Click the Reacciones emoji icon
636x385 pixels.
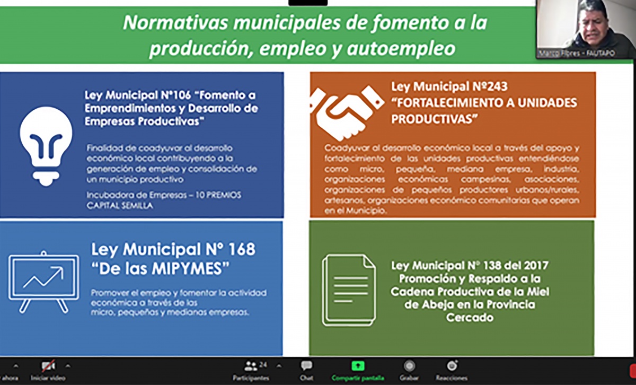tap(451, 365)
